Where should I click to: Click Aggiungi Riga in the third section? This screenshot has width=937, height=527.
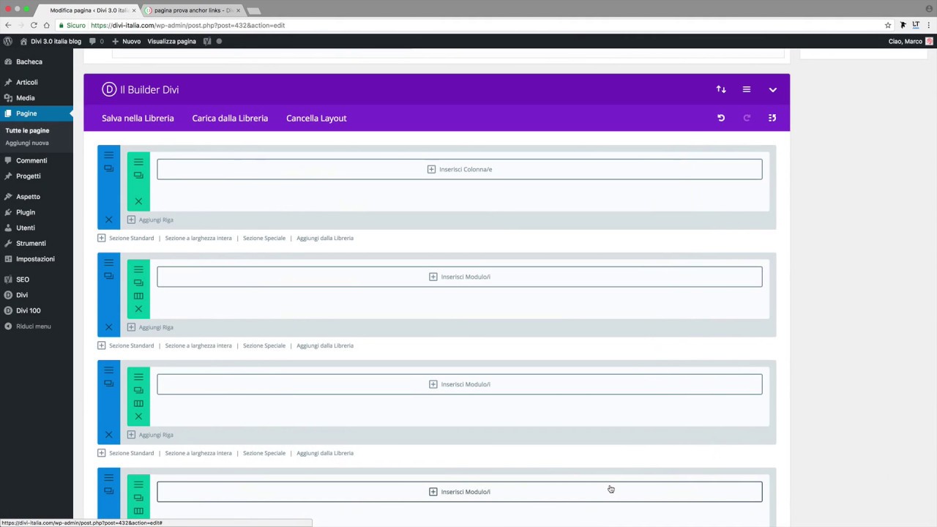(x=150, y=435)
